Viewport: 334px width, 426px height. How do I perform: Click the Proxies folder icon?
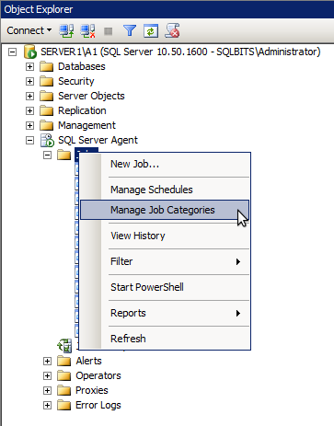(x=64, y=390)
